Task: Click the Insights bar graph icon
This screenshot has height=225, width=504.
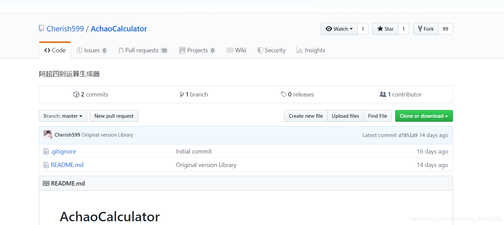Action: pos(299,50)
